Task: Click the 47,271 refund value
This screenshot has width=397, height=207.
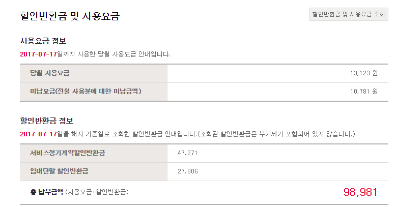Action: pos(188,153)
